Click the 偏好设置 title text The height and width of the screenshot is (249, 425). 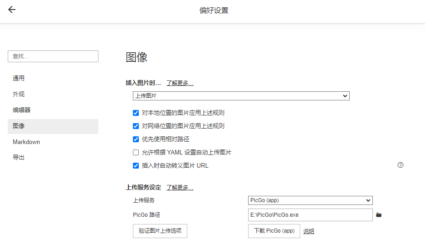coord(214,10)
